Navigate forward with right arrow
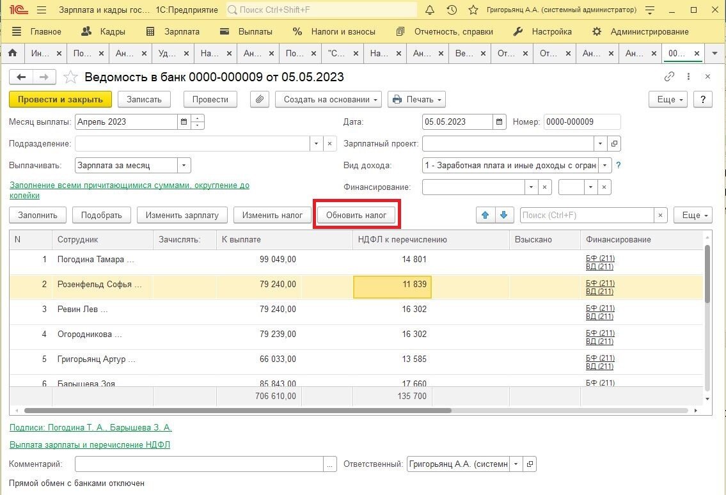The image size is (726, 495). coord(44,77)
